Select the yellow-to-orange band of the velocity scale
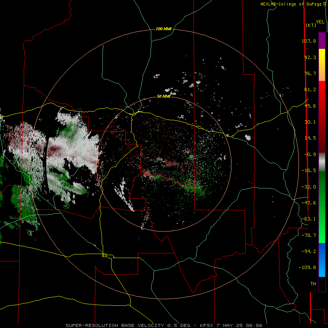 point(322,65)
